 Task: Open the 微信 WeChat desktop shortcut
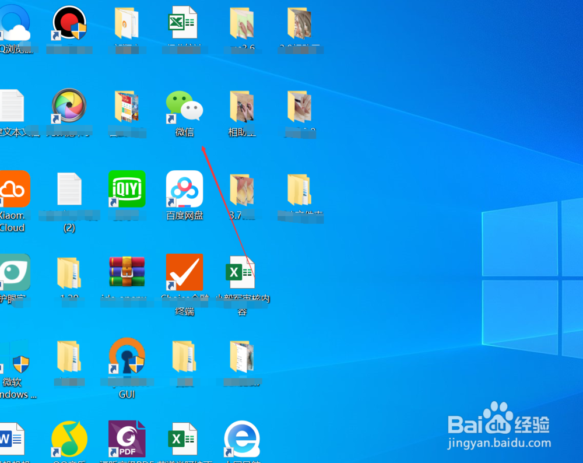[184, 107]
